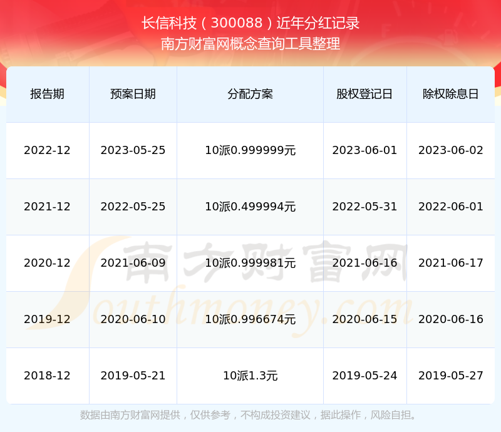The height and width of the screenshot is (432, 501).
Task: Click the 预案日期 column header
Action: 133,94
